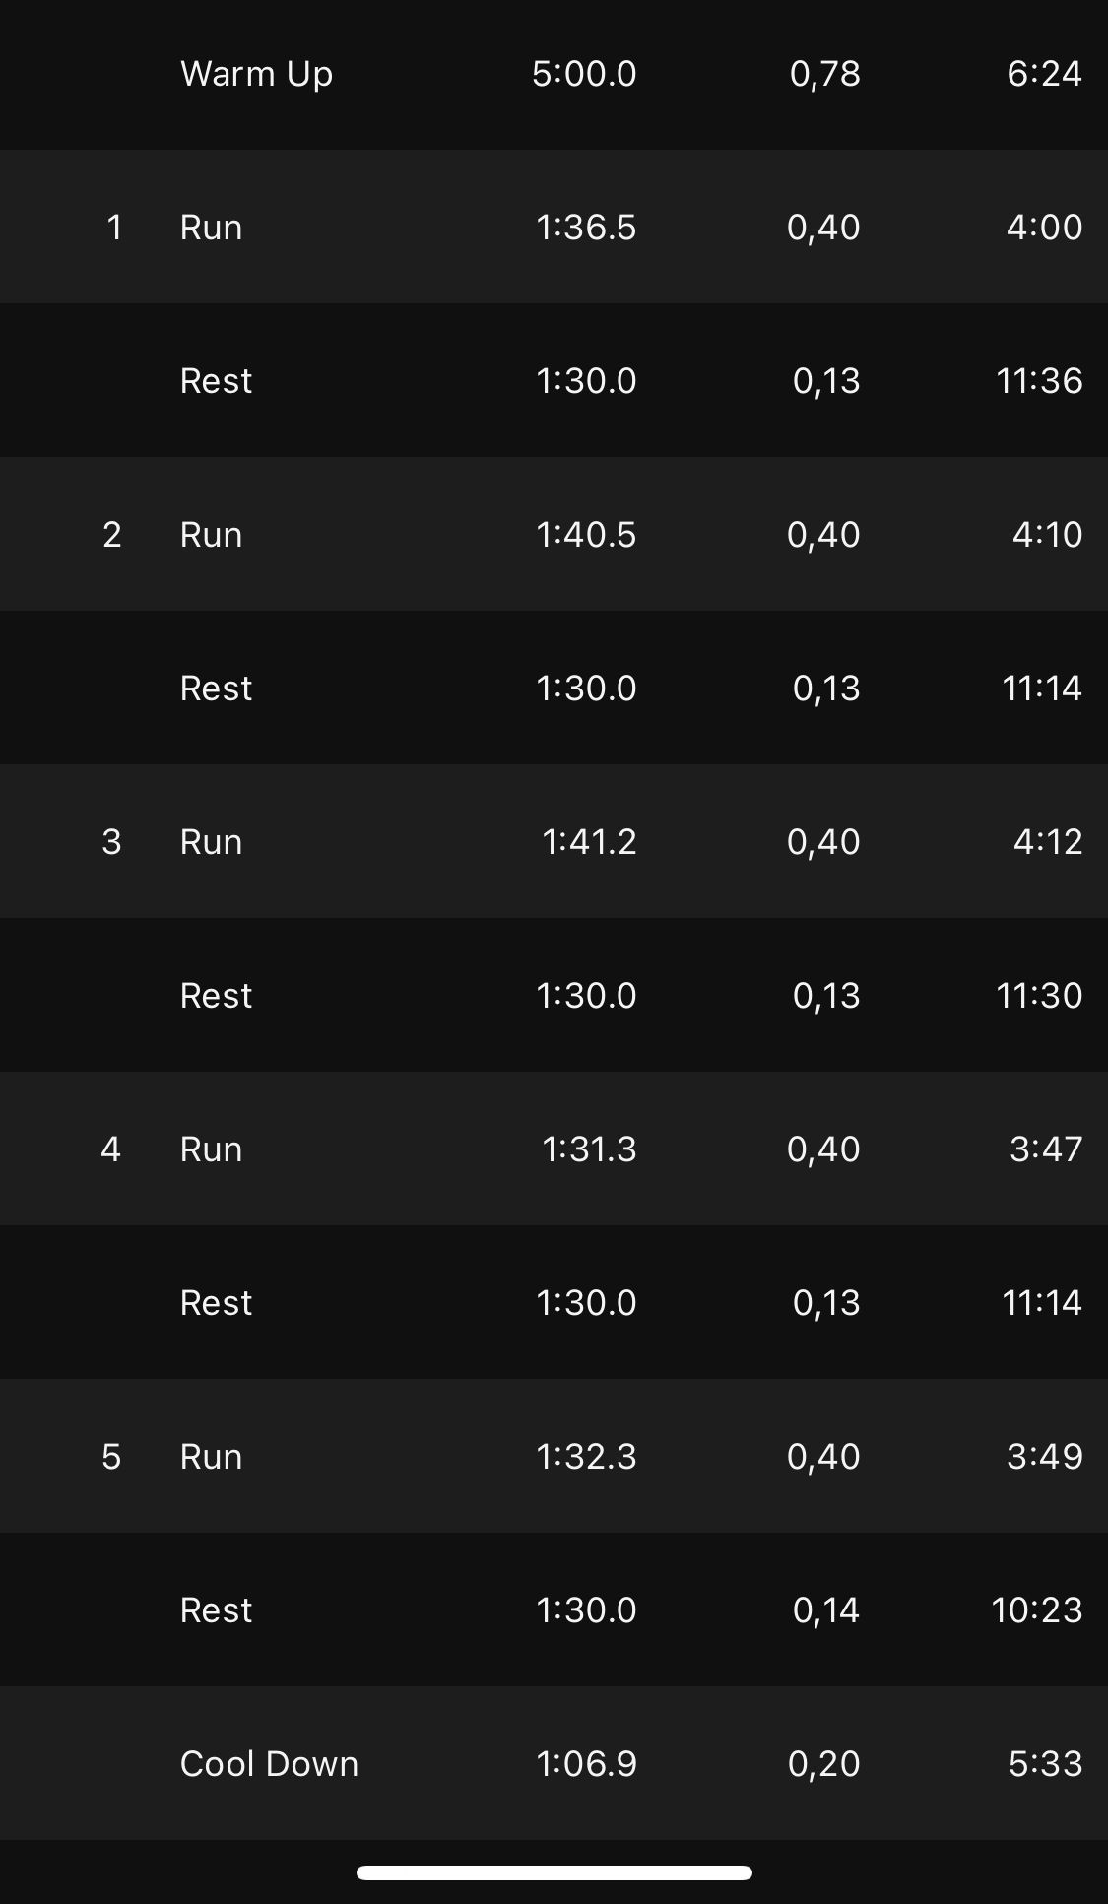Tap the Warm Up 0,78 distance

click(825, 74)
